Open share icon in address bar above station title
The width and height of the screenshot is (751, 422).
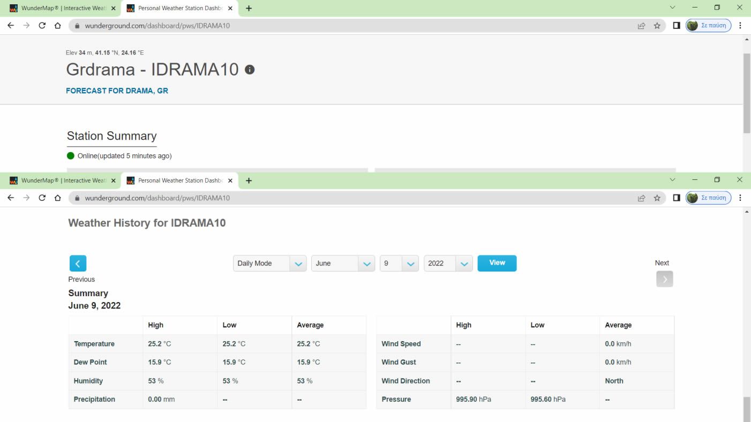[641, 26]
